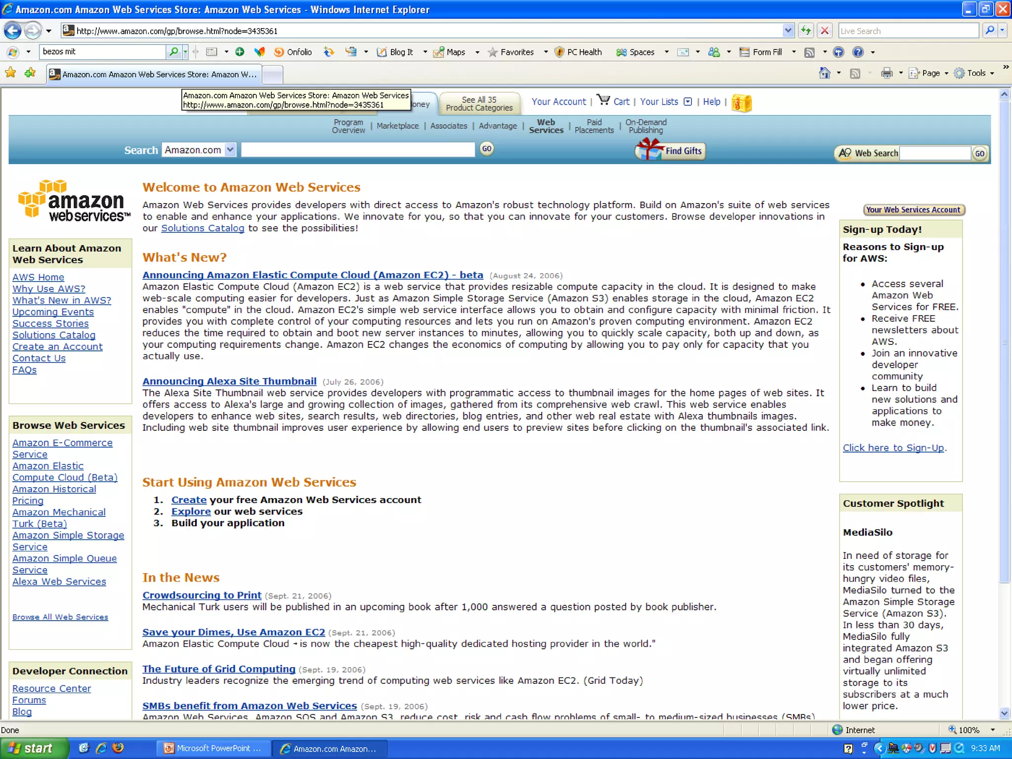Open the Tools menu dropdown

click(976, 73)
